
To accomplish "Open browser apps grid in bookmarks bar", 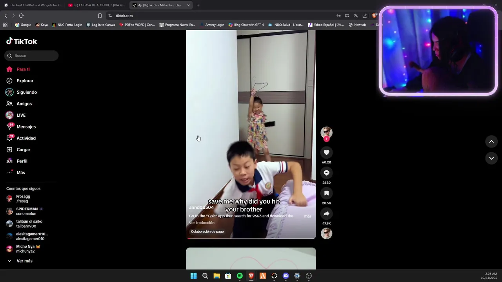I will coord(5,25).
